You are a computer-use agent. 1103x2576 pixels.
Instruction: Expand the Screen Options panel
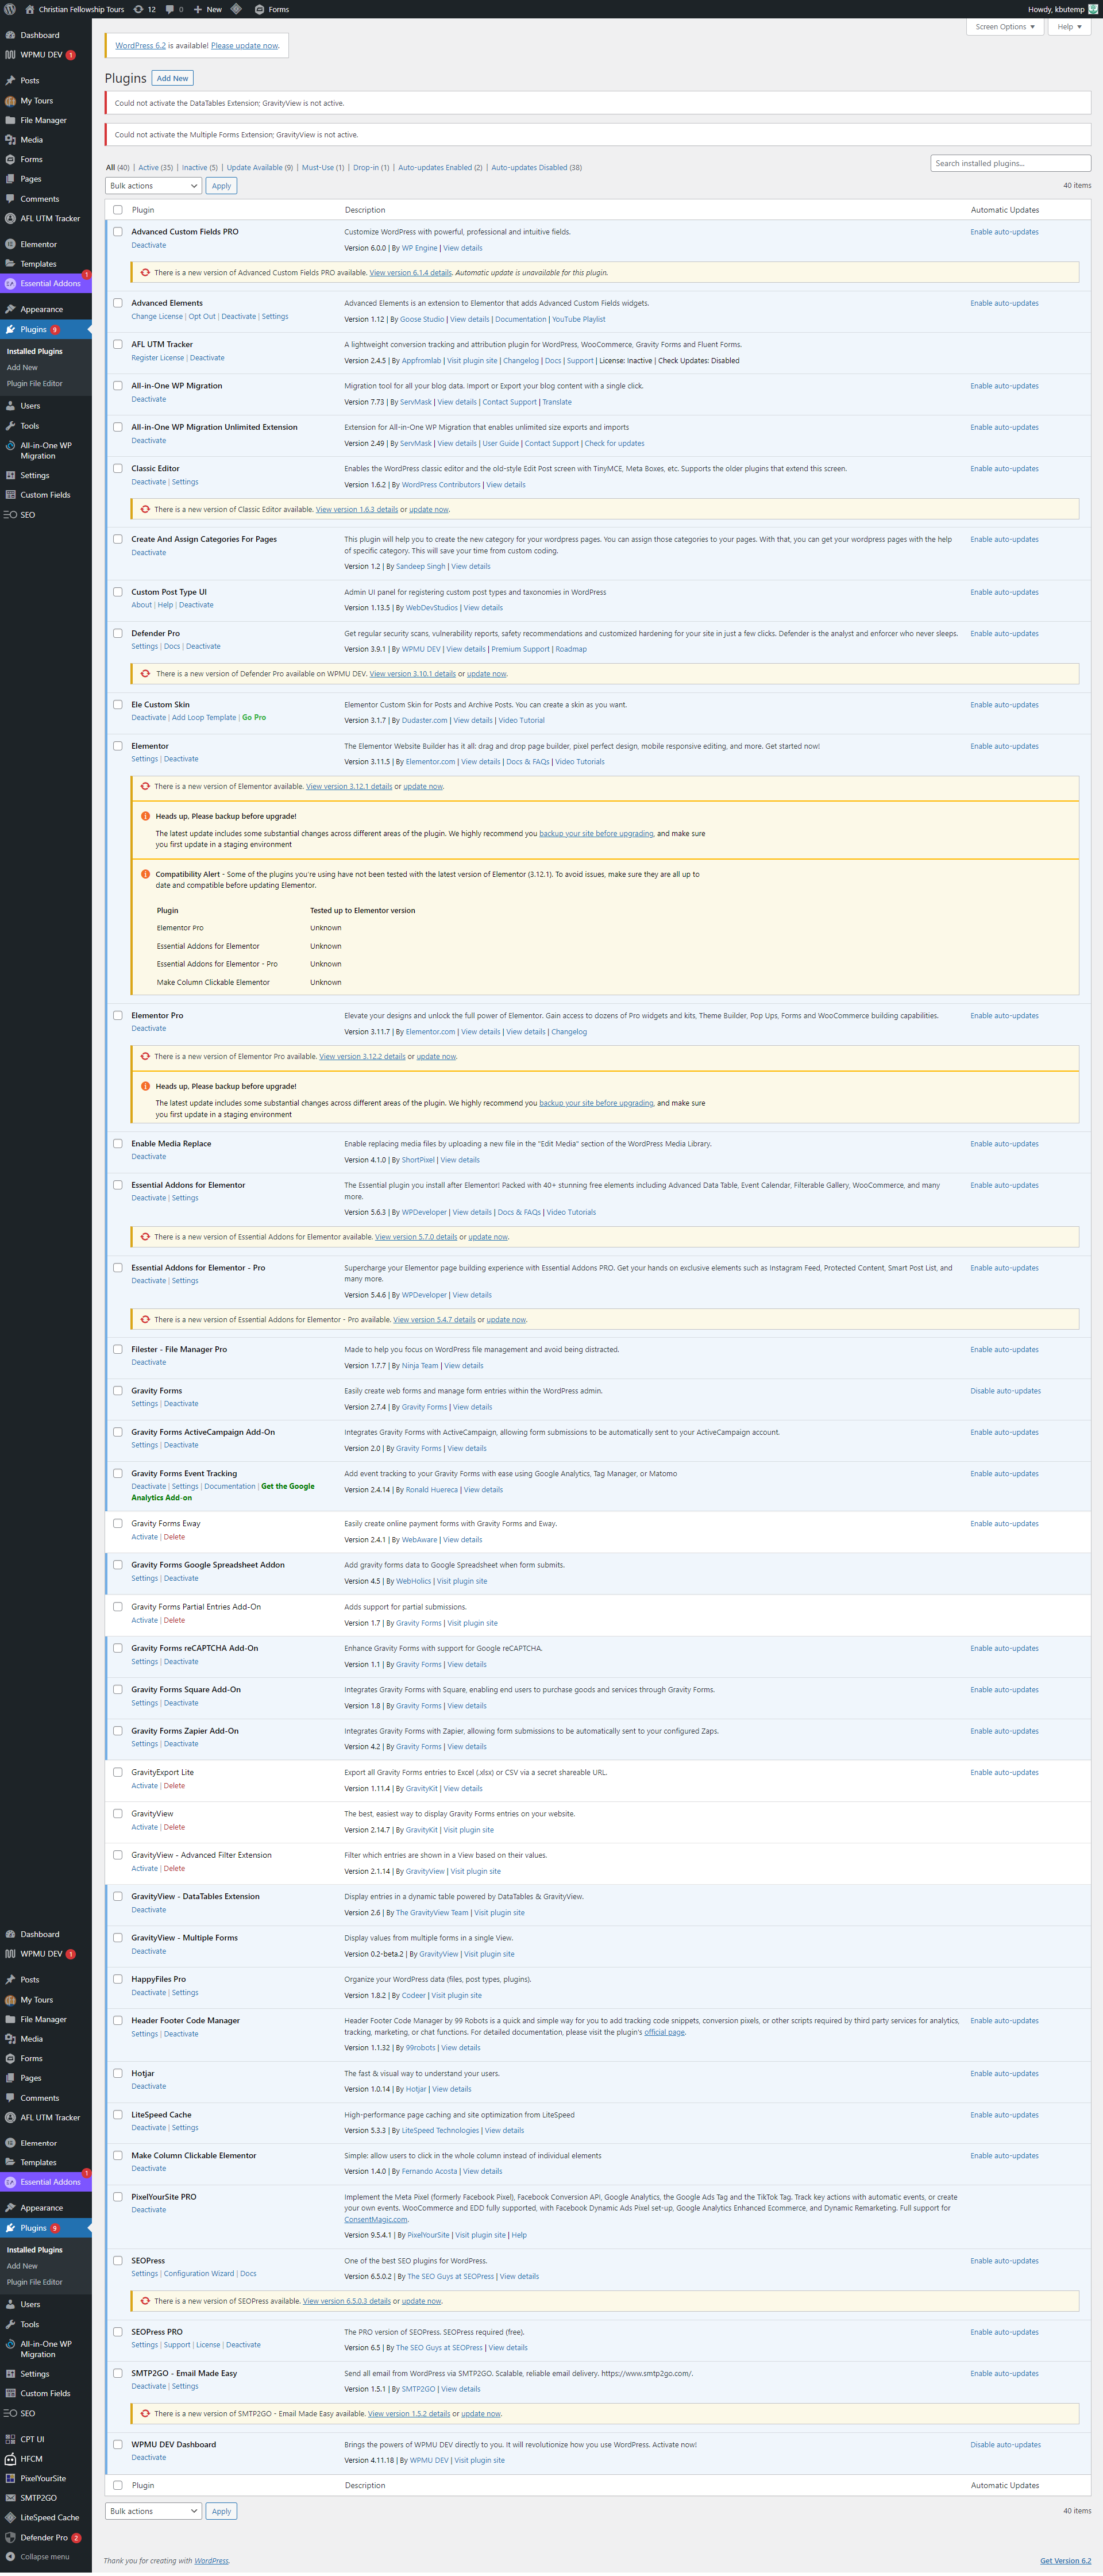pos(1004,27)
